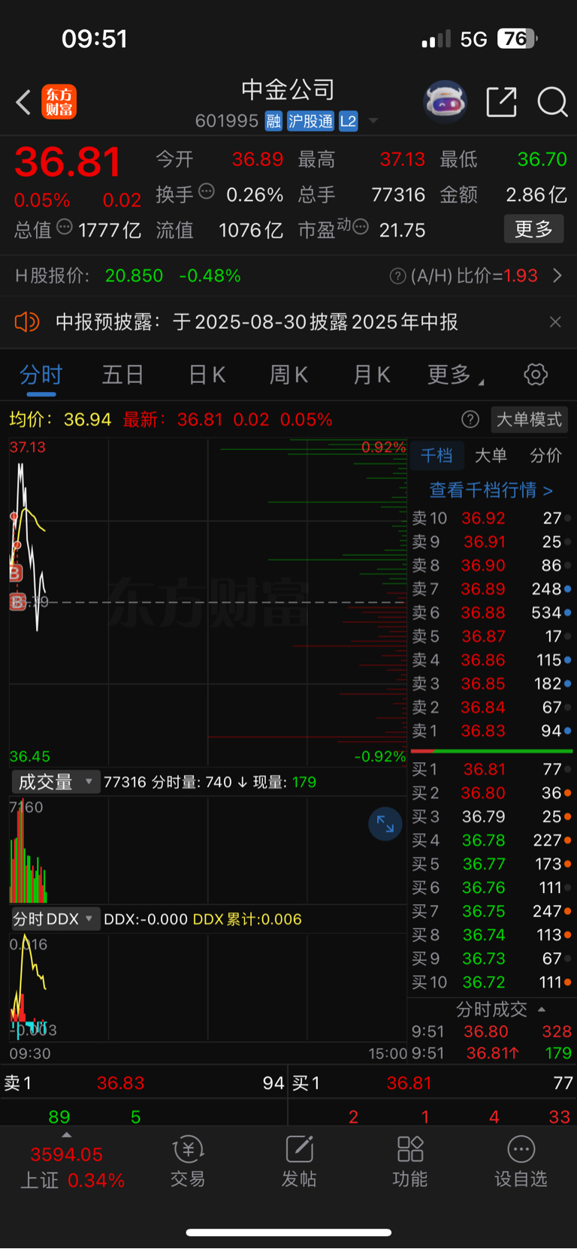Collapse 分时成交 panel arrow
Screen dimensions: 577x1249
542,1009
